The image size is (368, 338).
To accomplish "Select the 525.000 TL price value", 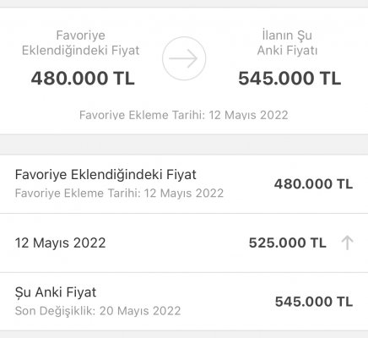I will (288, 243).
